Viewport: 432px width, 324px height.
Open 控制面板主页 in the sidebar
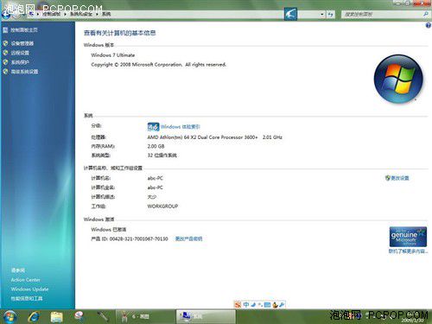click(24, 30)
